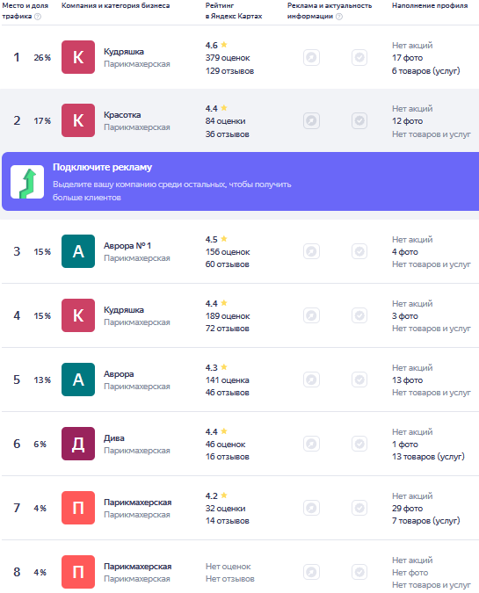The width and height of the screenshot is (479, 593).
Task: Click the info-verified checkmark in Аврора 13% row
Action: (x=359, y=380)
